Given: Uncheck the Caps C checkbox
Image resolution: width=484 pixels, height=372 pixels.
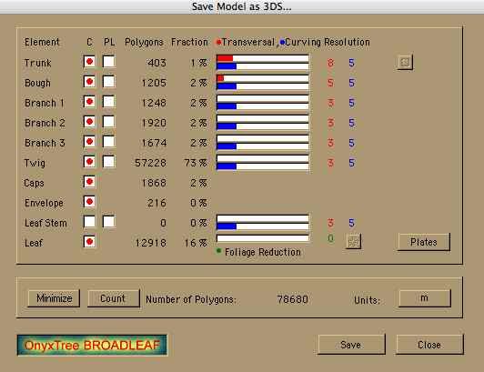Looking at the screenshot, I should 89,182.
